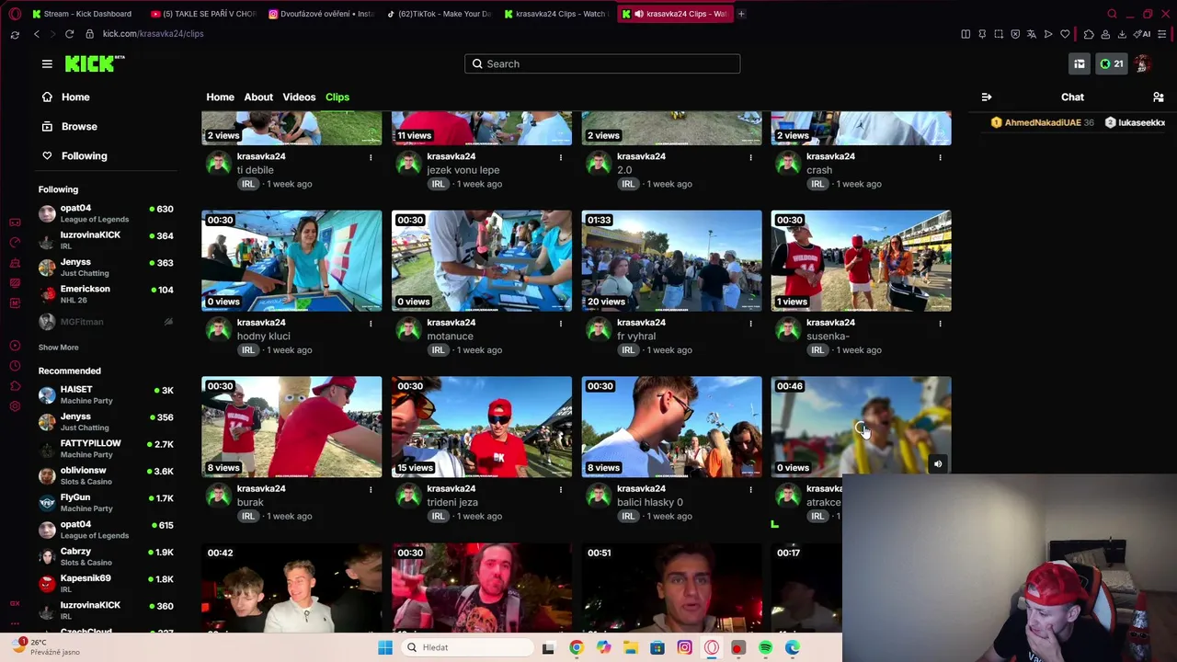
Task: Click the Windows taskbar Hledat search box
Action: 465,647
